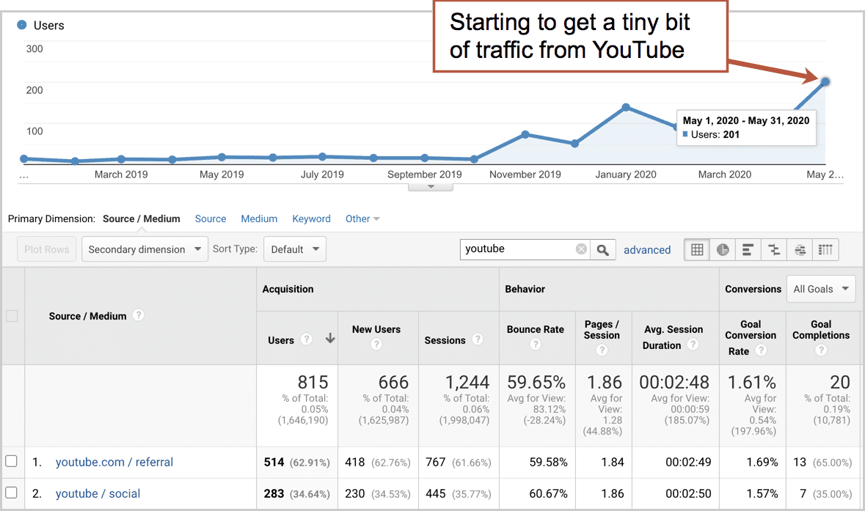
Task: Click the search magnifier button
Action: click(x=603, y=250)
